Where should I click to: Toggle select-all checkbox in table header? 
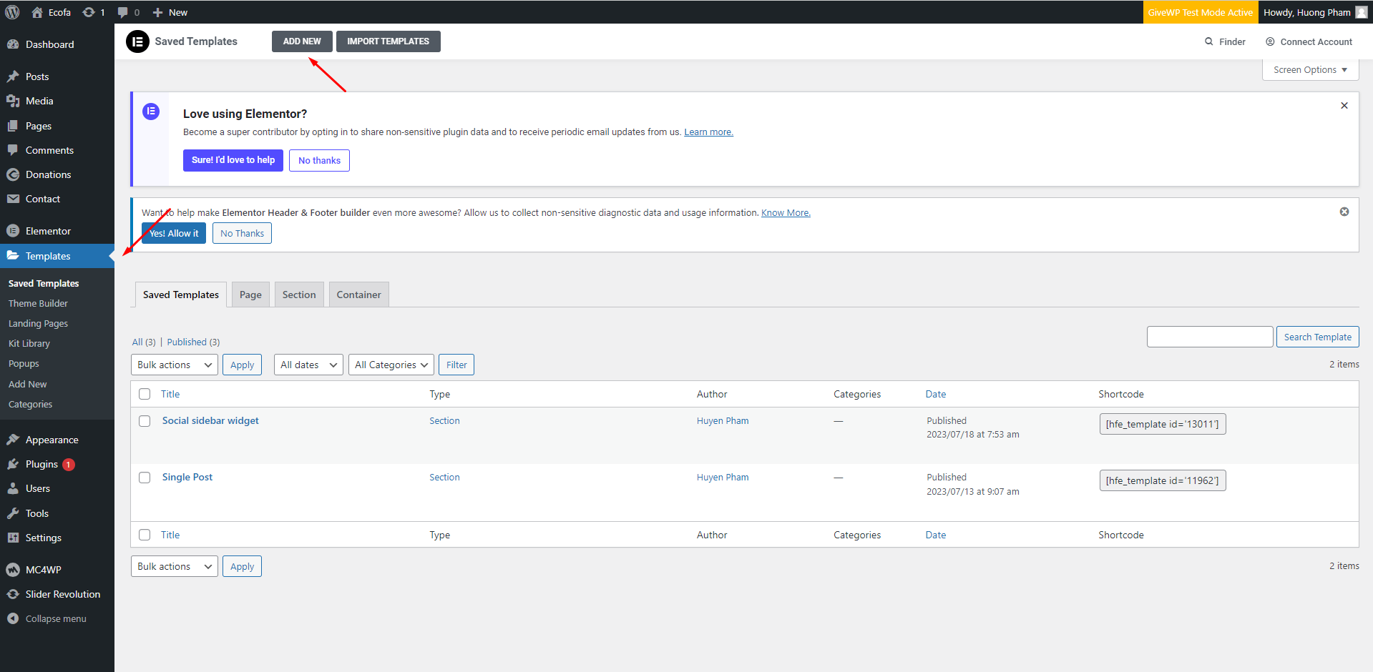click(x=145, y=394)
